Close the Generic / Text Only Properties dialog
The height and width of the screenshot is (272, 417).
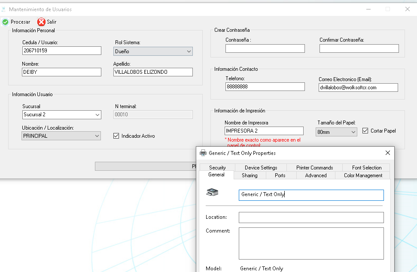[388, 153]
